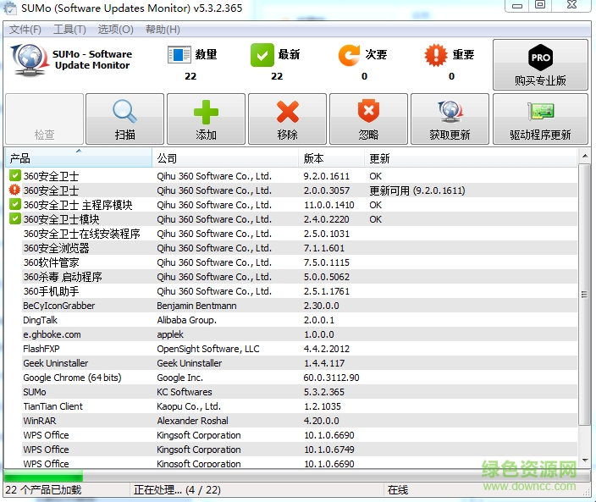Sort by the 版本 column header

tap(332, 158)
